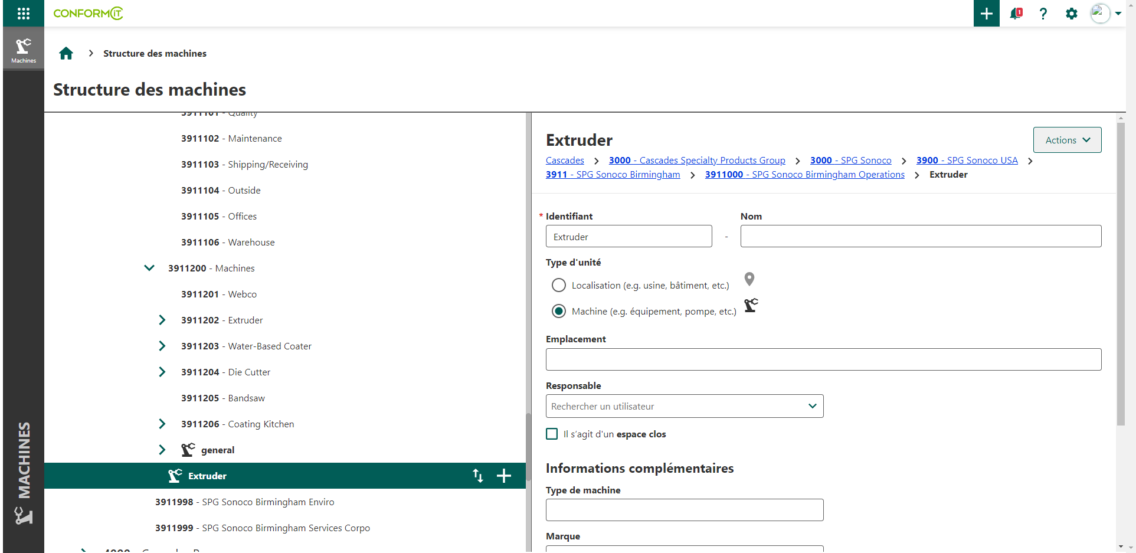Click the Type de machine field
The width and height of the screenshot is (1136, 553).
pos(685,510)
